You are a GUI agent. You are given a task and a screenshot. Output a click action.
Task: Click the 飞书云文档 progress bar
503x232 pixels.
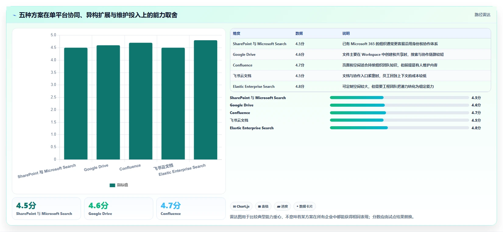399,120
